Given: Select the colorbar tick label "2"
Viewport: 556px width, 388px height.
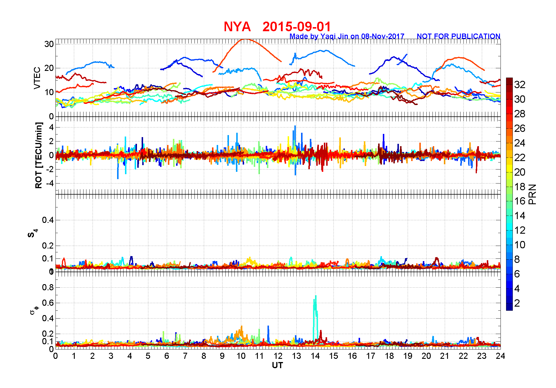Looking at the screenshot, I should 517,303.
